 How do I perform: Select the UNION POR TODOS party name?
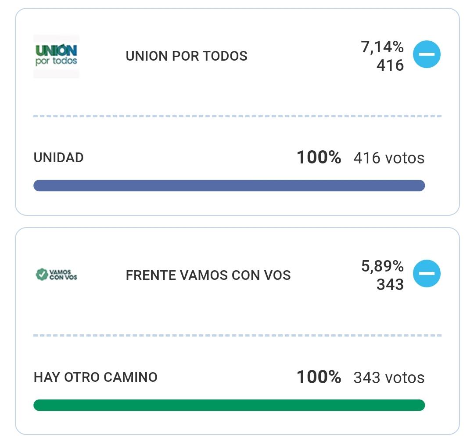tap(187, 56)
